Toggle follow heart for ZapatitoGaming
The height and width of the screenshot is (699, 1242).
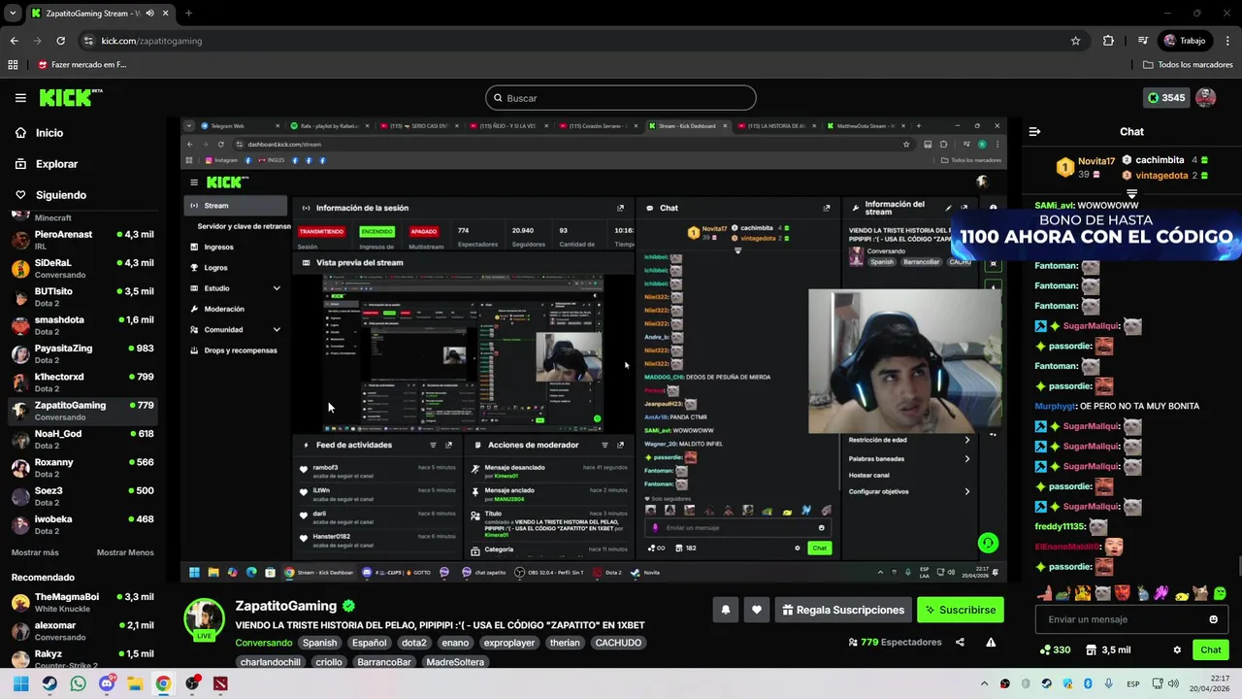(757, 610)
